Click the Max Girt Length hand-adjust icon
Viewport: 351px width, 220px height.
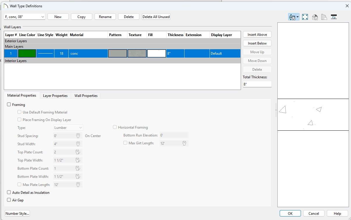pyautogui.click(x=184, y=143)
